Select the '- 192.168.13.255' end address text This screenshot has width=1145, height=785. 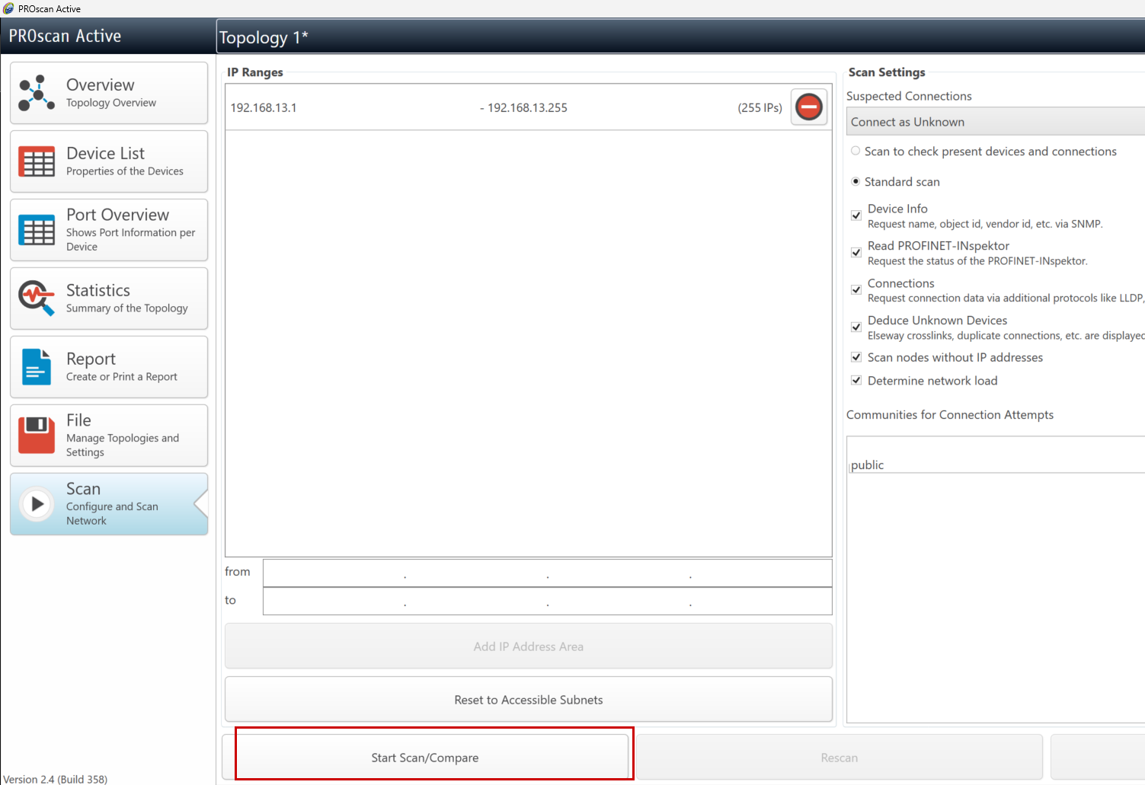(523, 107)
